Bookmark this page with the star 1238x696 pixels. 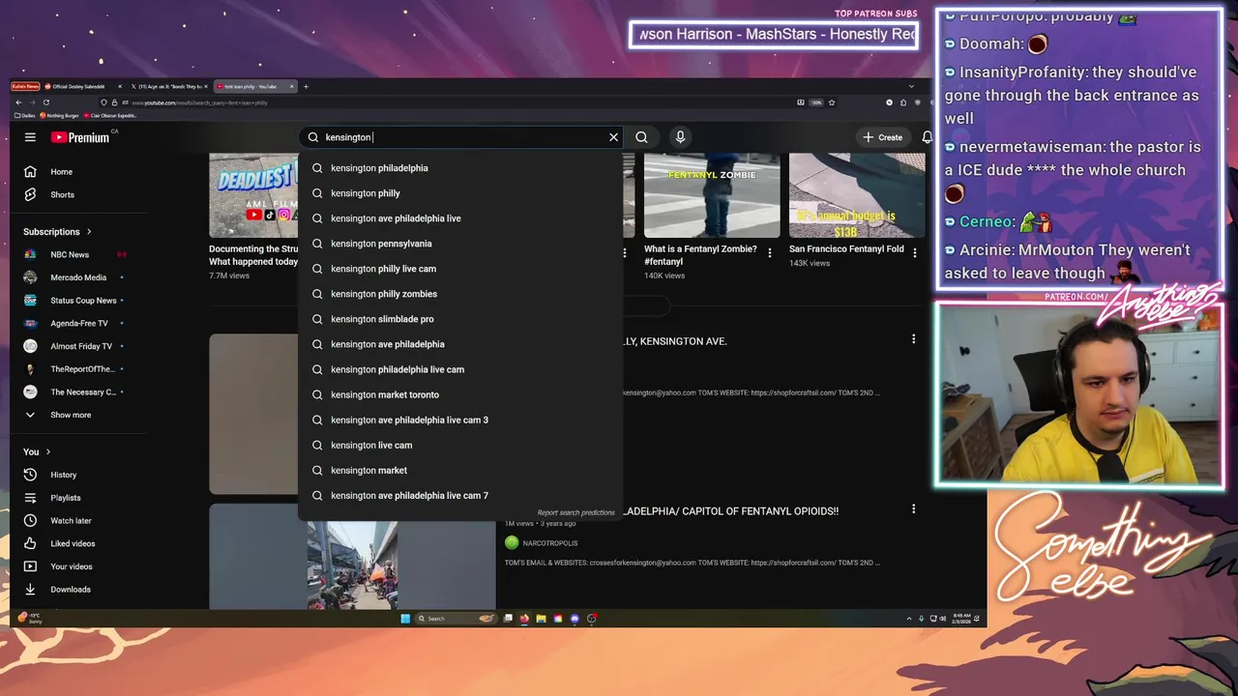tap(832, 102)
